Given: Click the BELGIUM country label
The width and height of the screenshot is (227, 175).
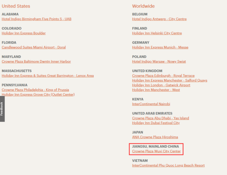Looking at the screenshot, I should (x=140, y=14).
